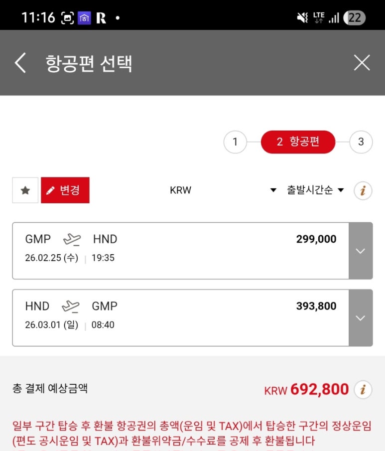Tap the star favorite icon
The width and height of the screenshot is (385, 451).
pos(25,190)
